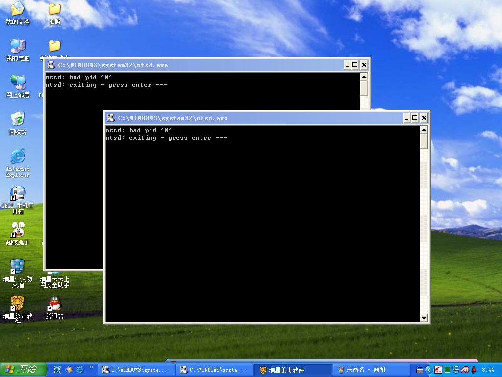Image resolution: width=502 pixels, height=377 pixels.
Task: Minimize the back ntsd.exe window
Action: click(347, 65)
